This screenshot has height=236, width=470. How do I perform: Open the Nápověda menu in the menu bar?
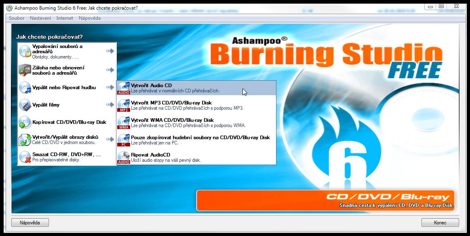click(x=90, y=18)
